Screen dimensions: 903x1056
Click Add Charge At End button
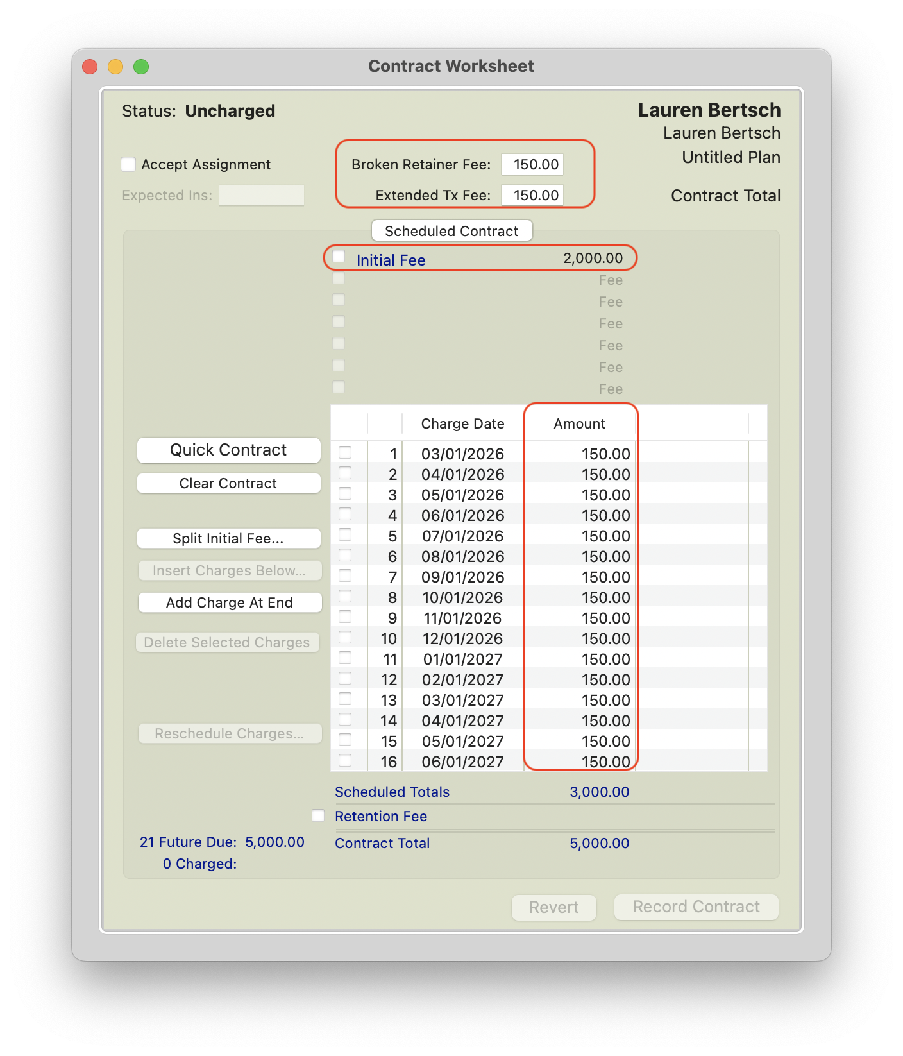[x=230, y=602]
